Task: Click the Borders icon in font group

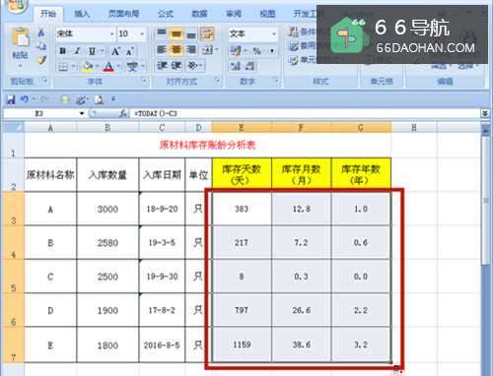Action: tap(63, 67)
